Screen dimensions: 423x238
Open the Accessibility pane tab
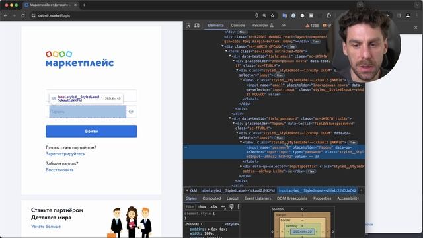click(x=348, y=198)
